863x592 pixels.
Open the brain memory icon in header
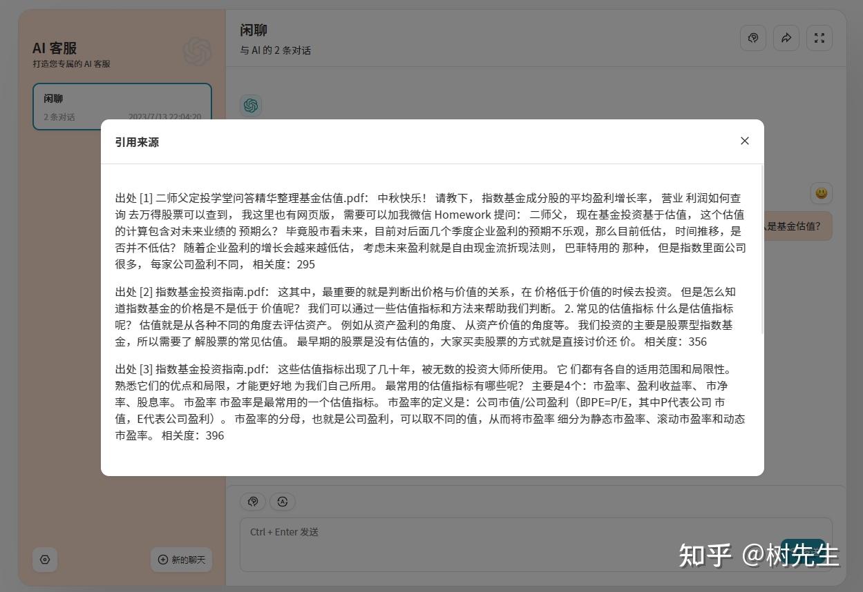pyautogui.click(x=753, y=38)
